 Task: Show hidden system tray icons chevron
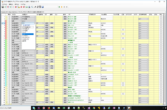coord(163,108)
